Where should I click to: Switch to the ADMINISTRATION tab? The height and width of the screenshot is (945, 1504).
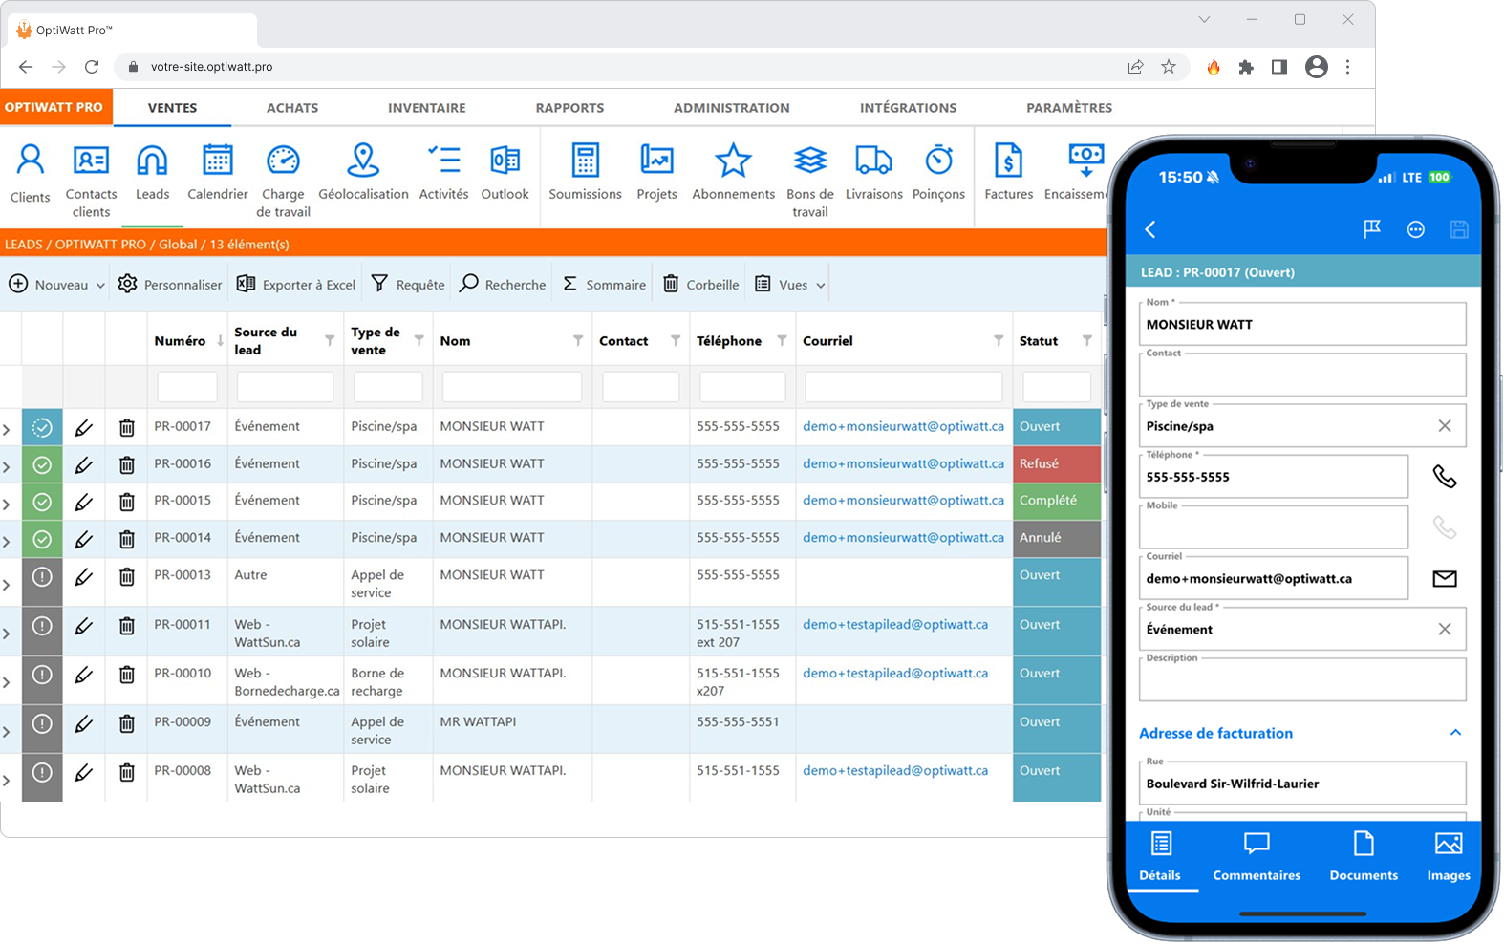[x=732, y=108]
